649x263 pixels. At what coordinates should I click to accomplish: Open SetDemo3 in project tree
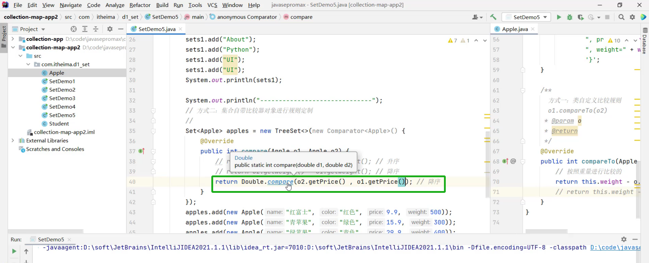click(62, 98)
